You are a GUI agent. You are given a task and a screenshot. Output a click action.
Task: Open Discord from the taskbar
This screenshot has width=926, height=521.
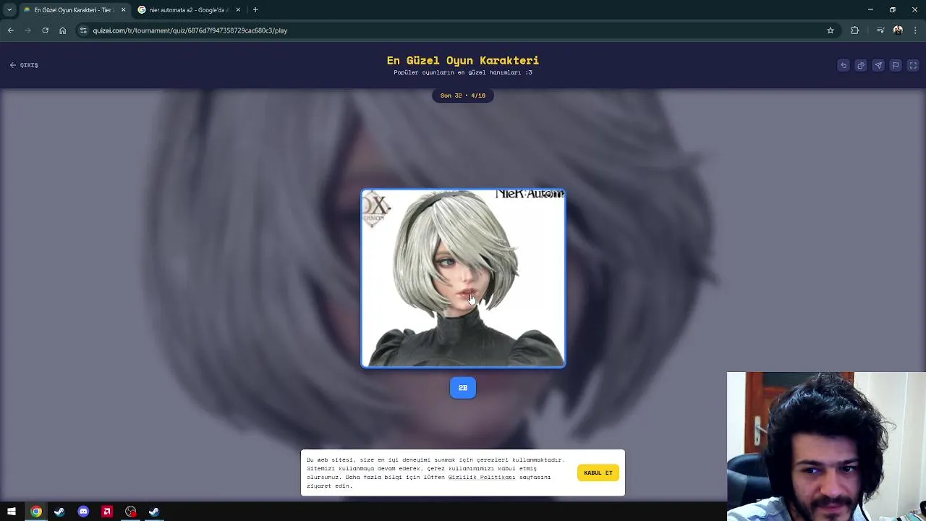(x=83, y=512)
